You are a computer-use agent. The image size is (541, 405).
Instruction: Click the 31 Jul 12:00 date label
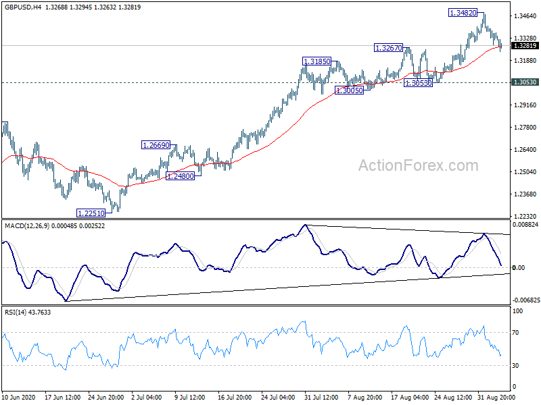tap(321, 397)
